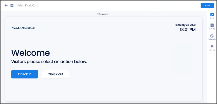Open the Responsive preview size selector label
Image resolution: width=217 pixels, height=104 pixels.
click(x=104, y=14)
